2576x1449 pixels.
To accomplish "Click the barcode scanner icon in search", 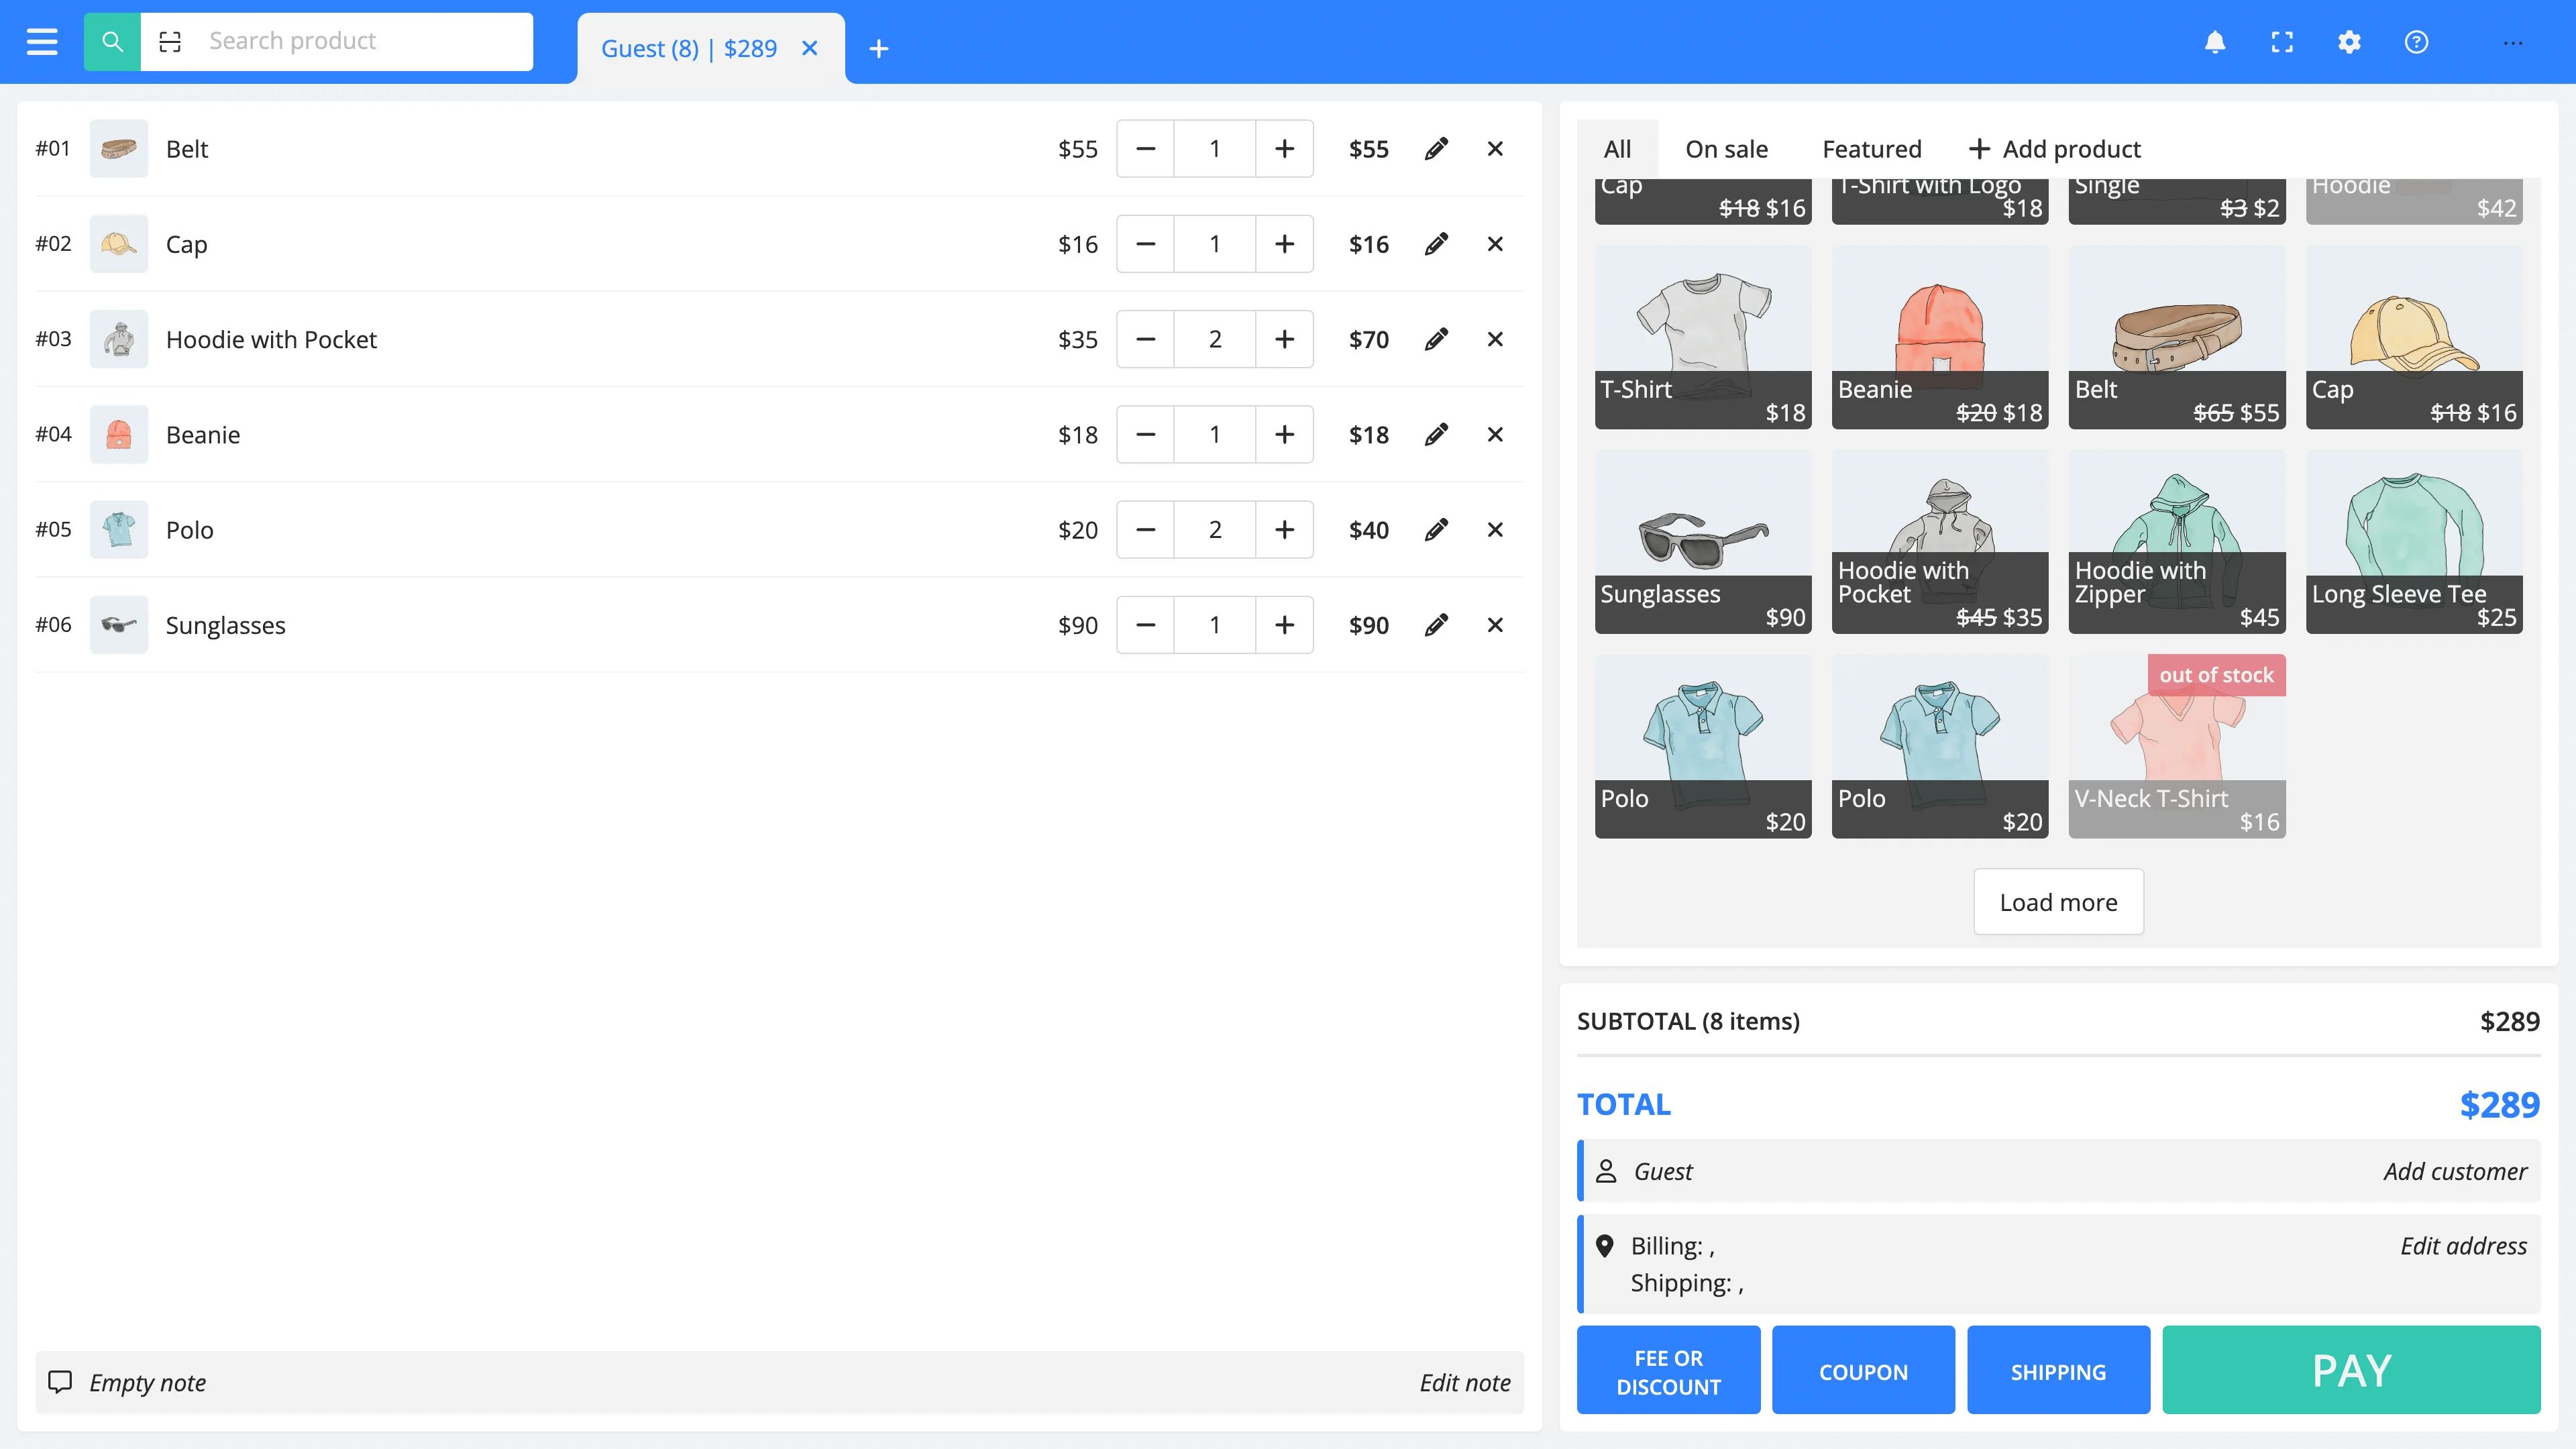I will click(x=170, y=42).
